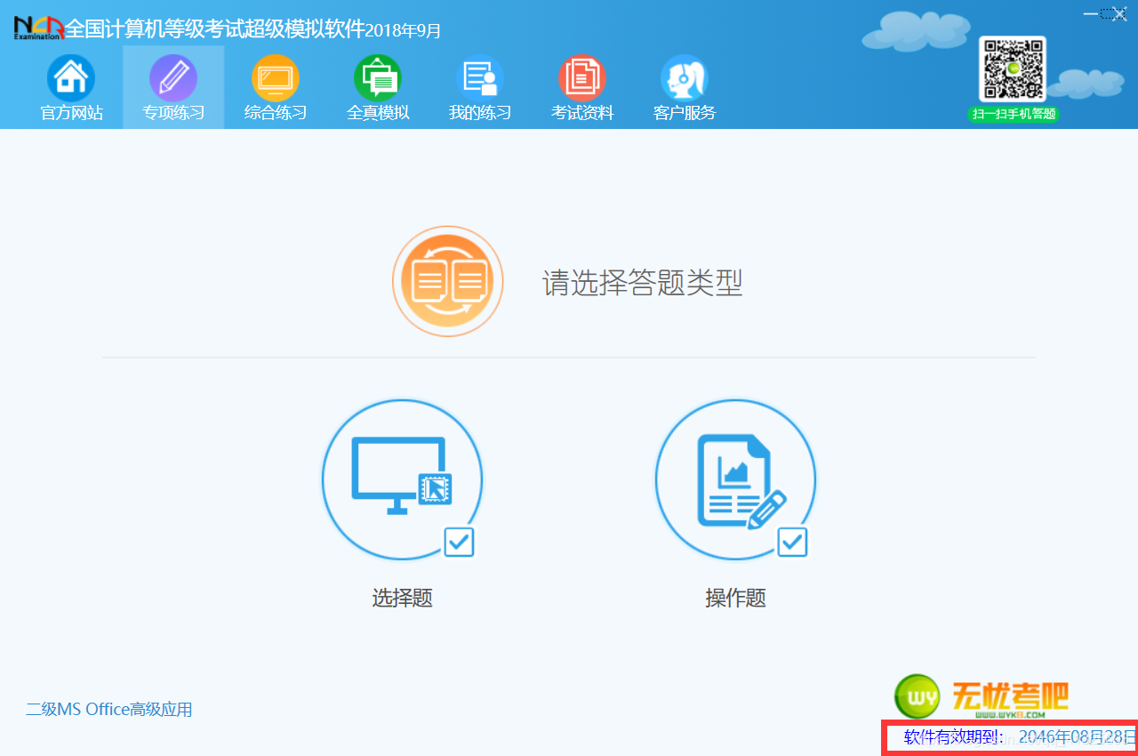Click the 扫一扫手机答题 green button

click(1014, 114)
